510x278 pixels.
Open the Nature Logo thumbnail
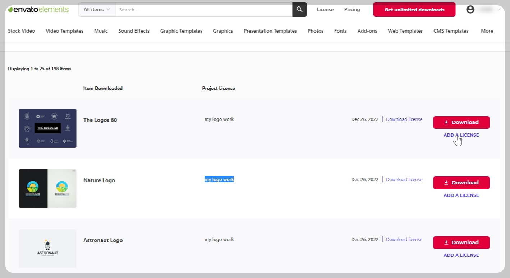click(x=47, y=188)
